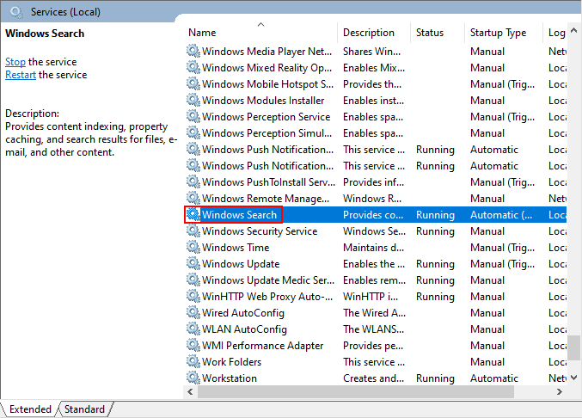
Task: Select the WLAN AutoConfig service name
Action: [245, 329]
